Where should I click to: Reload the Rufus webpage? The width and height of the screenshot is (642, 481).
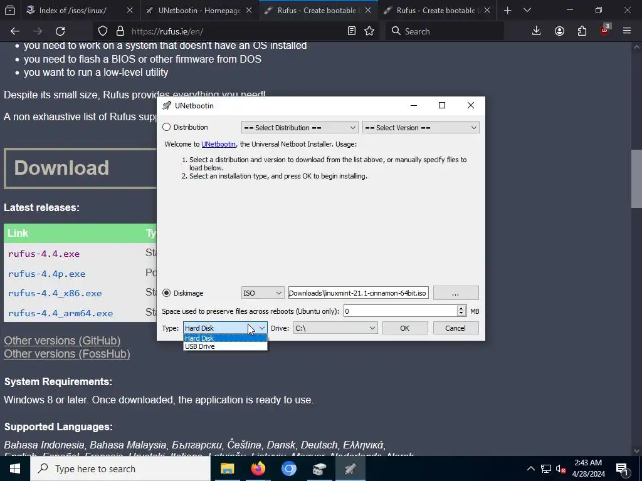click(60, 31)
